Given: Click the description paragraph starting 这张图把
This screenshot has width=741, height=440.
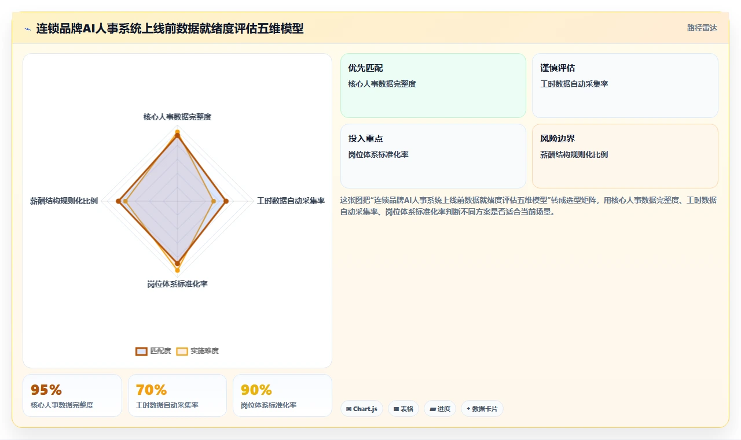Looking at the screenshot, I should pos(529,206).
